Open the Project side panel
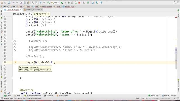180x101 pixels. coord(1,14)
